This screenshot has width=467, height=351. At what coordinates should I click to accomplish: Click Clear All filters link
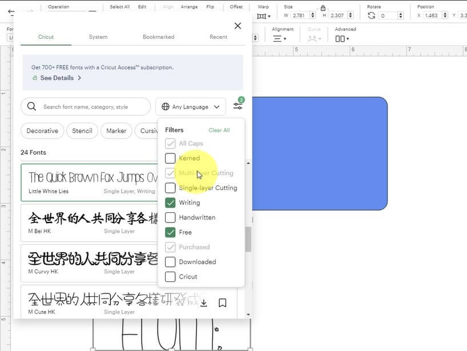click(x=219, y=130)
